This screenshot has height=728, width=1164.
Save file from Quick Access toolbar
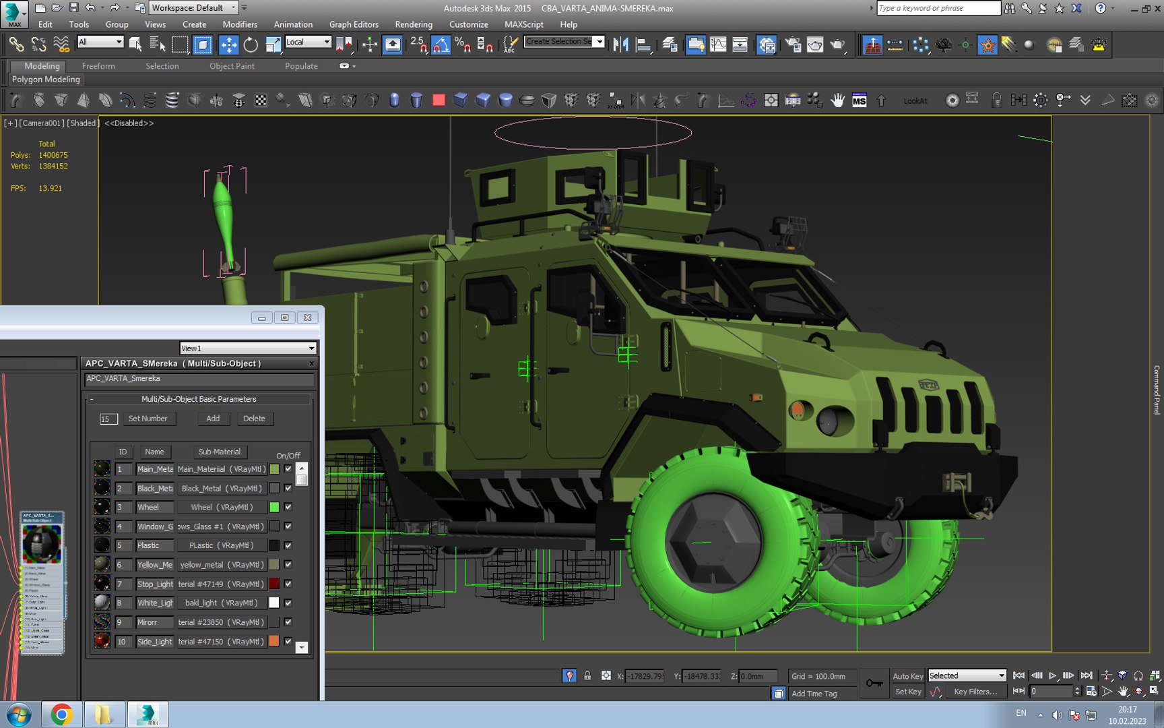pyautogui.click(x=73, y=8)
